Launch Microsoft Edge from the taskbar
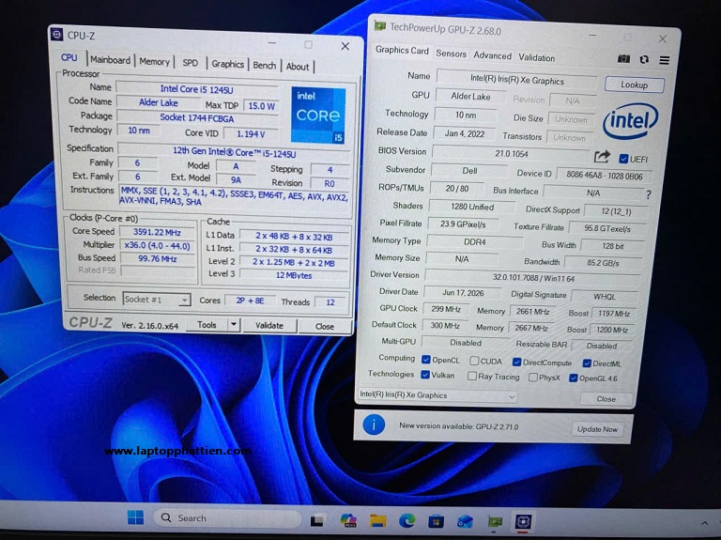The width and height of the screenshot is (721, 540). [x=407, y=520]
